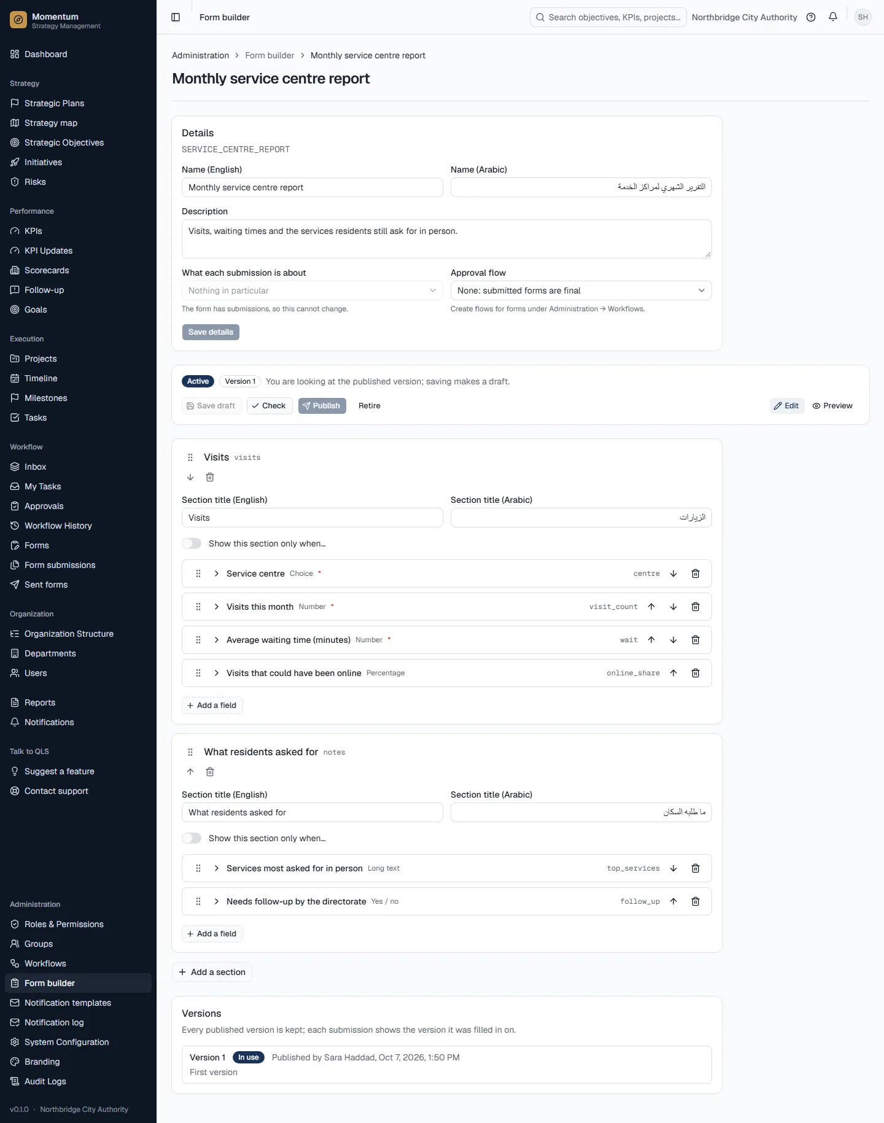Go to Strategic Objectives in sidebar
Screen dimensions: 884x1123
click(x=78, y=142)
